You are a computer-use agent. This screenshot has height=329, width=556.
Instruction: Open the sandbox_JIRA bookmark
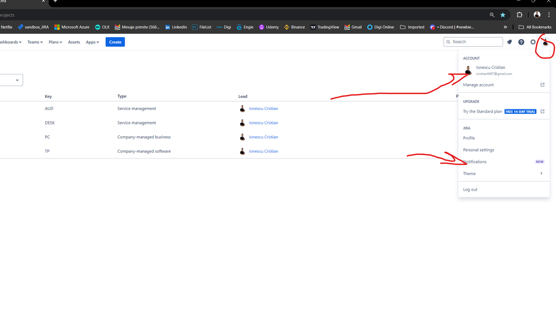(x=33, y=27)
